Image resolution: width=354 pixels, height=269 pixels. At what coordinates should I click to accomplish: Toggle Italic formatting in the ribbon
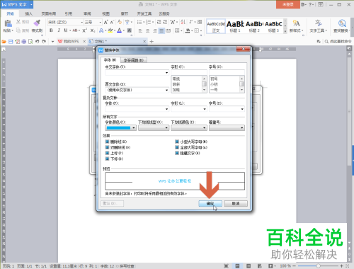[x=59, y=30]
